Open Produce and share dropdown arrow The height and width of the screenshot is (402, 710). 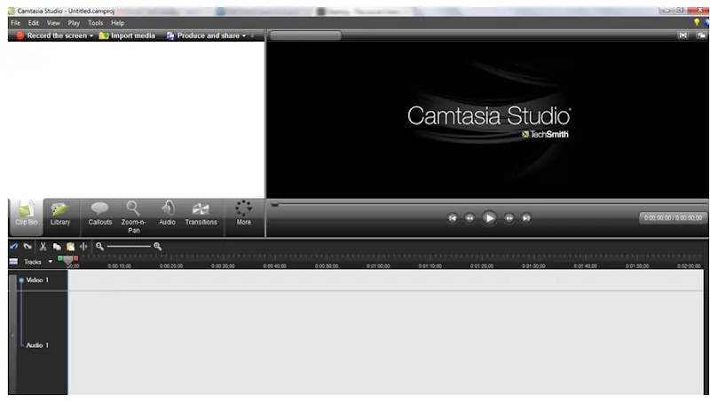pyautogui.click(x=244, y=35)
